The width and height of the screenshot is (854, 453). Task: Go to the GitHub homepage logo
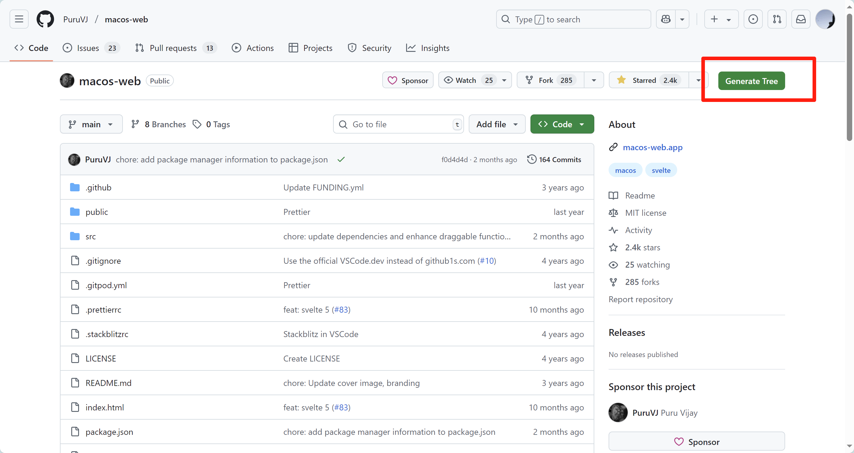pos(45,19)
